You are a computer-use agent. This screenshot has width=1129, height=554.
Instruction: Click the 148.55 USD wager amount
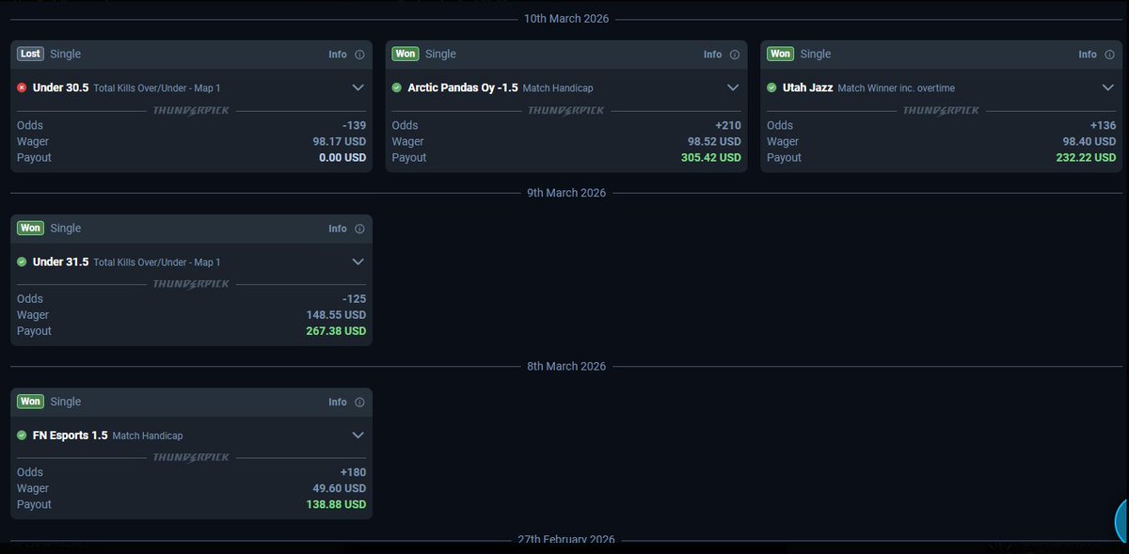(x=336, y=315)
